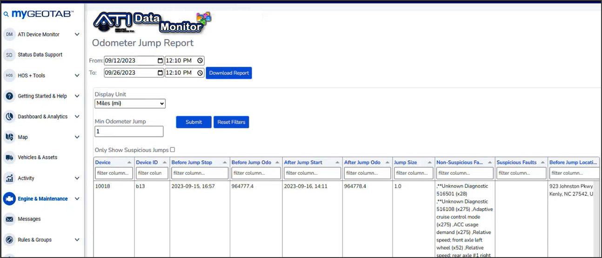This screenshot has height=258, width=602.
Task: Open the Rules & Groups icon
Action: 9,240
